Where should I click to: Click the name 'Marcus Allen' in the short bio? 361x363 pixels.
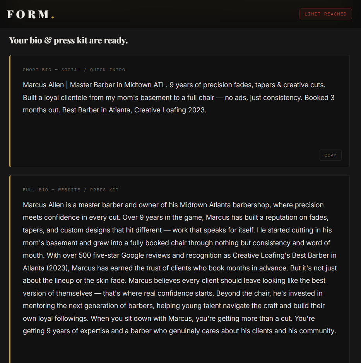43,84
